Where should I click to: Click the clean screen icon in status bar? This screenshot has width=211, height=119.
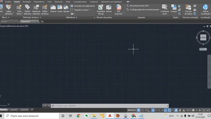coord(208,110)
